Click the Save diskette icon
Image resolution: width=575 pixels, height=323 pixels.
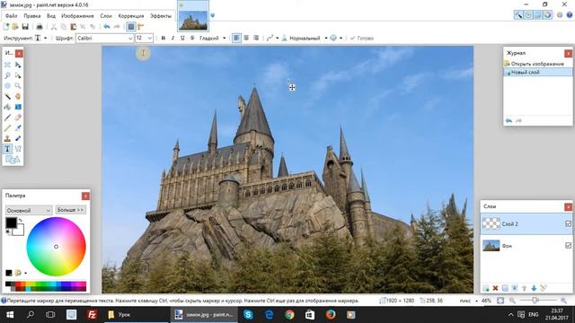tap(25, 27)
